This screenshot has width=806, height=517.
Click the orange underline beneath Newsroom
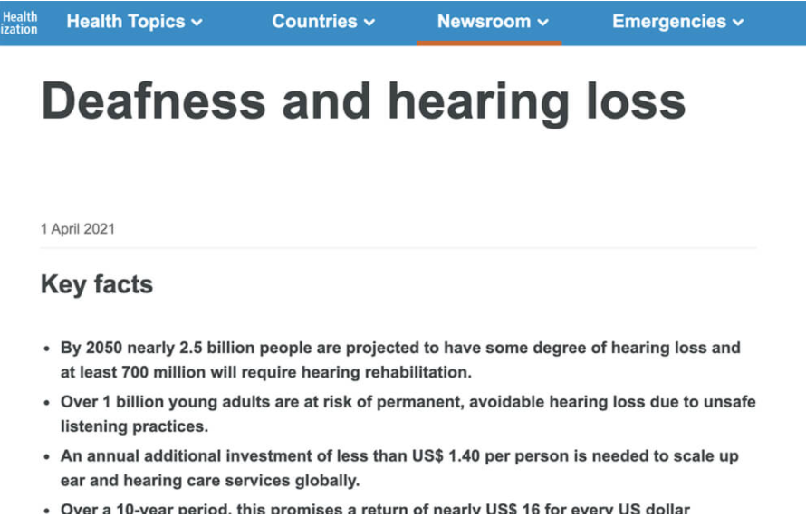489,43
